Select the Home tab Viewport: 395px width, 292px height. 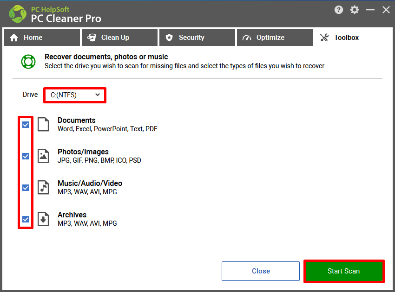pos(42,38)
